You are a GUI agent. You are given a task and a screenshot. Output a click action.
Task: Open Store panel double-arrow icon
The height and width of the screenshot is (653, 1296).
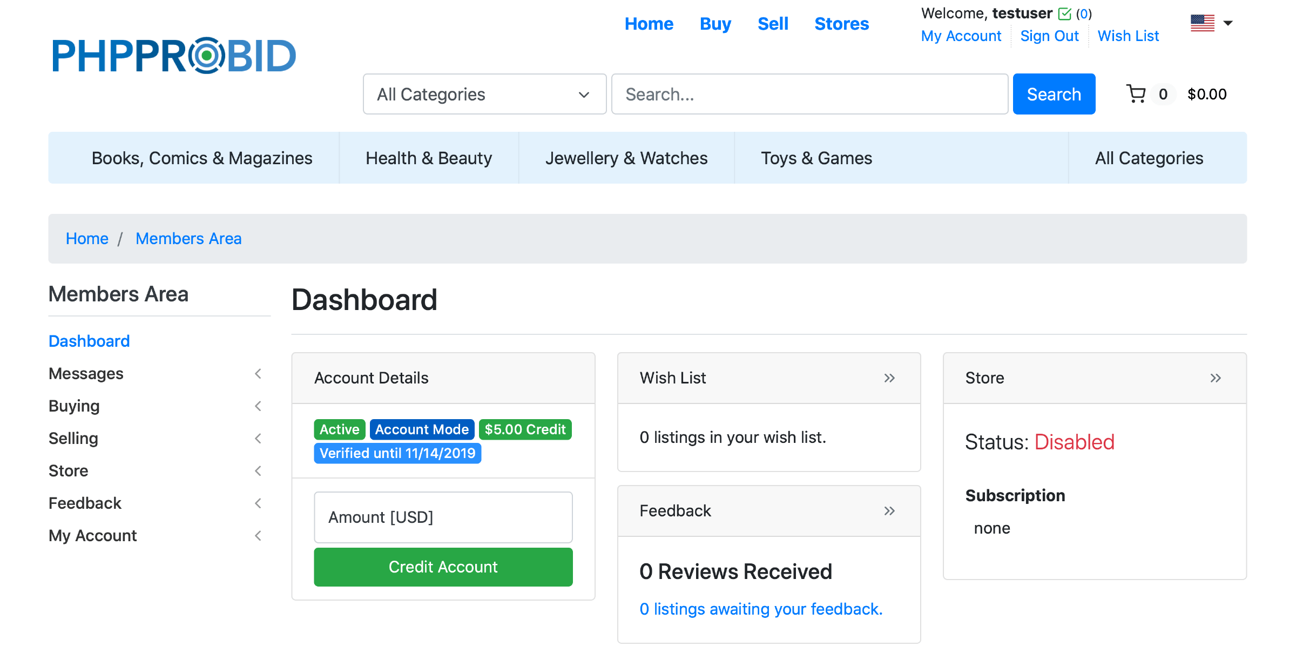pos(1215,378)
